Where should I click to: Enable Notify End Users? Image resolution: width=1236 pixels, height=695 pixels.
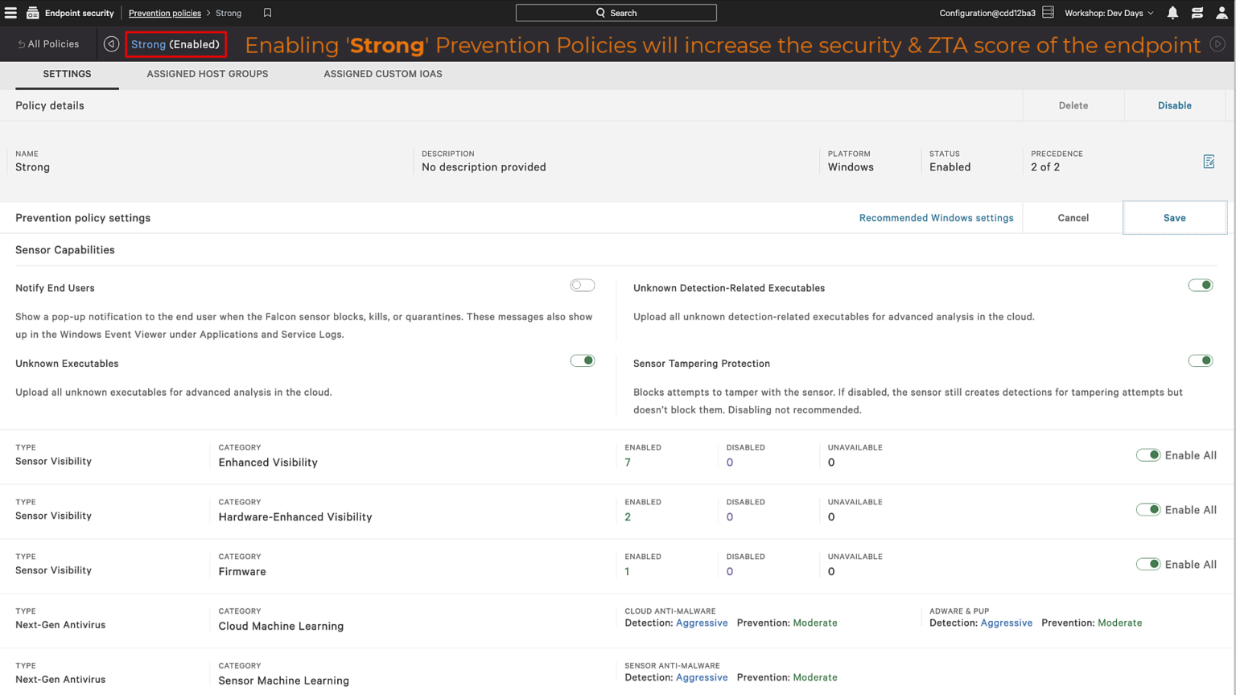coord(582,285)
